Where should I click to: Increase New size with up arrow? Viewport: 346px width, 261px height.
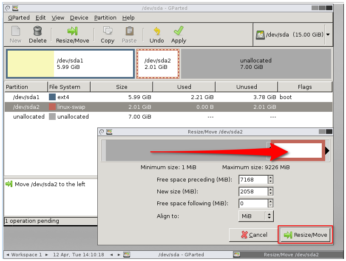270,190
